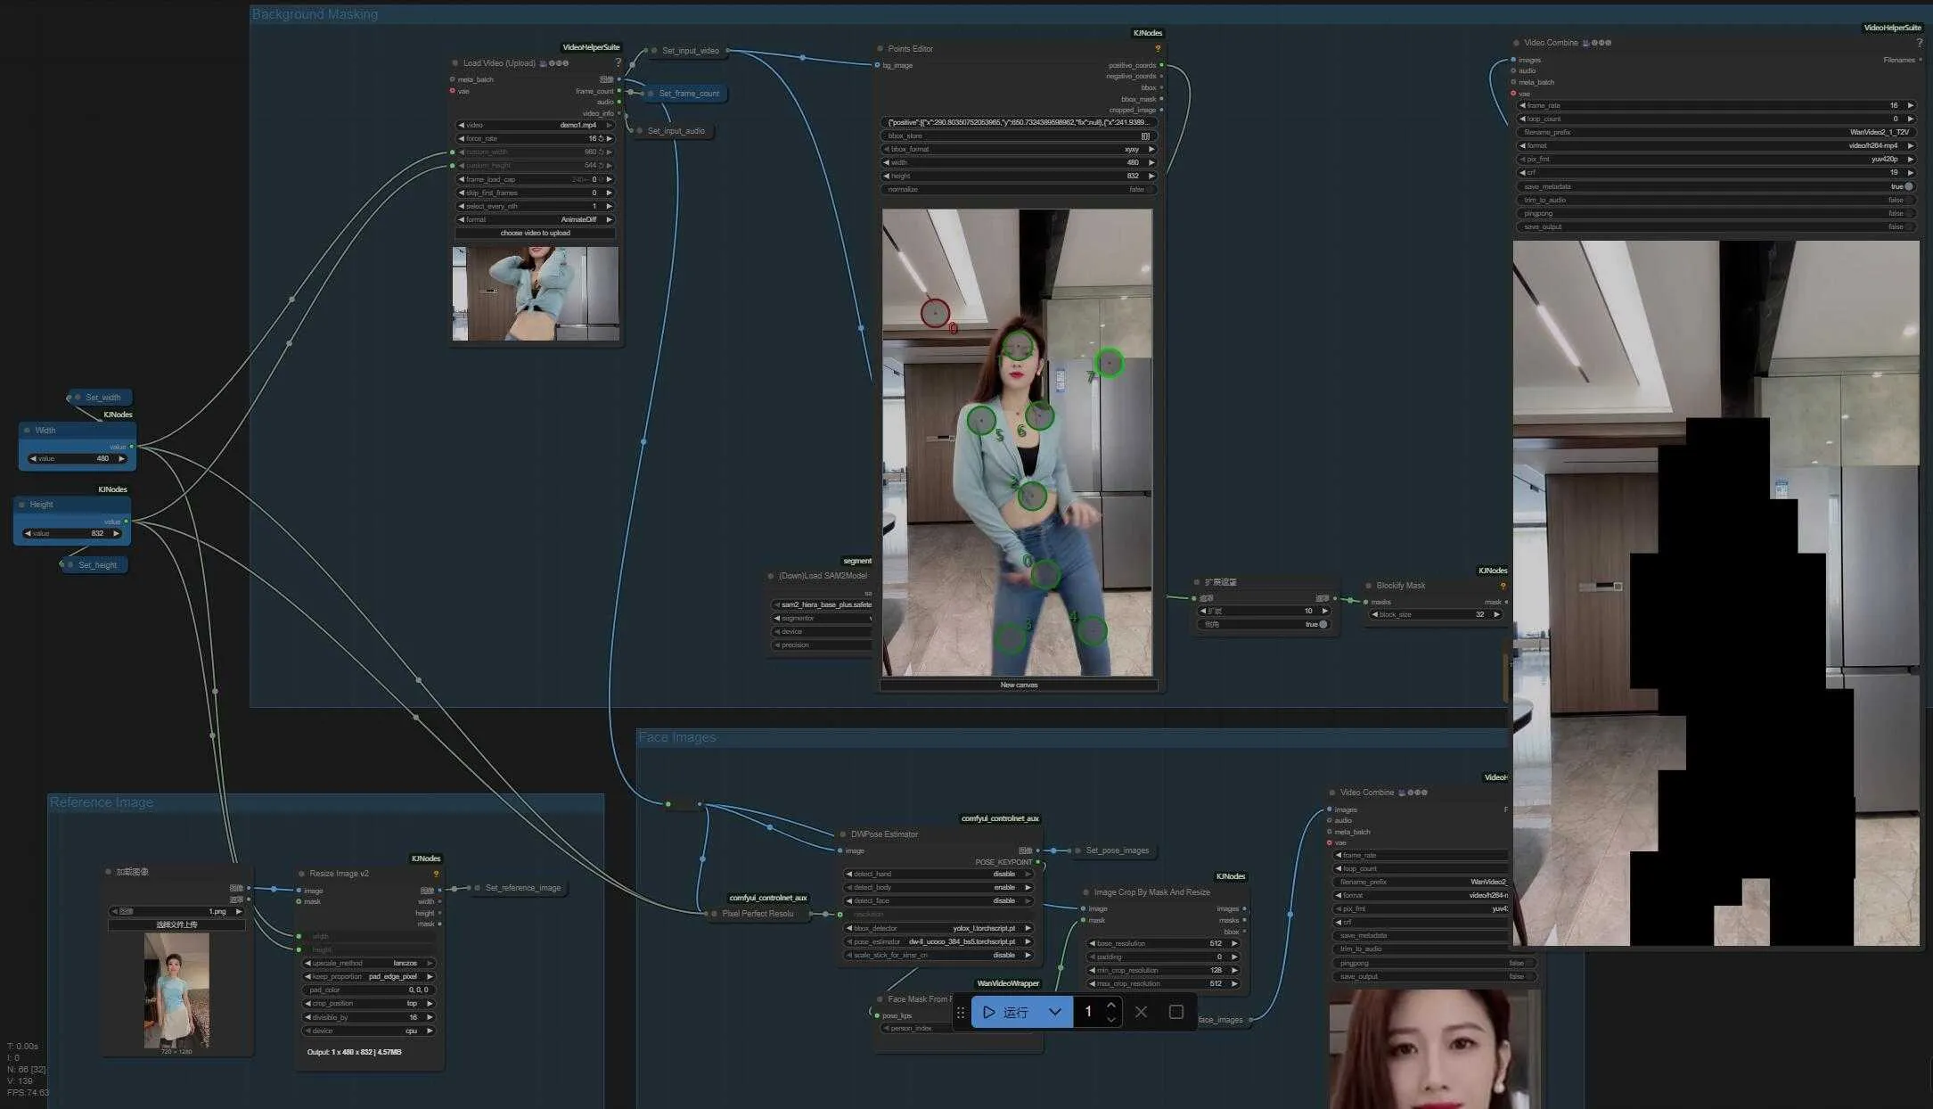
Task: Open the Run button dropdown chevron
Action: point(1055,1012)
